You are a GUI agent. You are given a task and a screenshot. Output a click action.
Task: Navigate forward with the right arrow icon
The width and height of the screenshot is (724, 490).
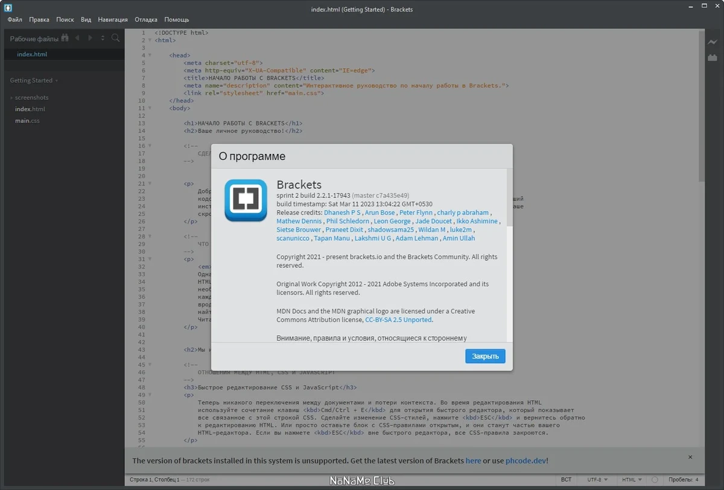(x=91, y=38)
